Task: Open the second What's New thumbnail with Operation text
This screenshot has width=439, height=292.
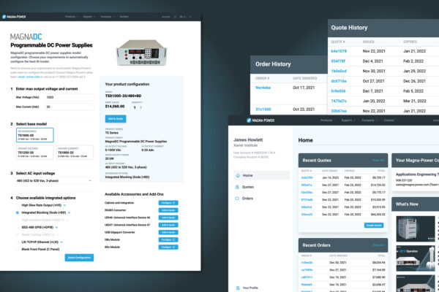Action: click(416, 258)
